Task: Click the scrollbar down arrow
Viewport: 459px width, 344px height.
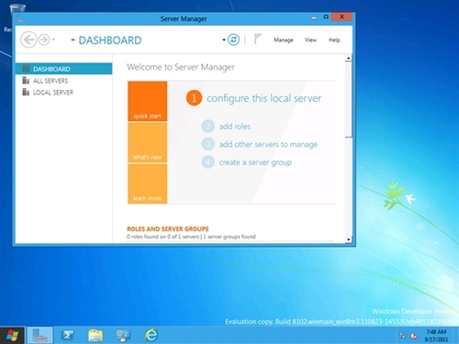Action: pyautogui.click(x=348, y=239)
